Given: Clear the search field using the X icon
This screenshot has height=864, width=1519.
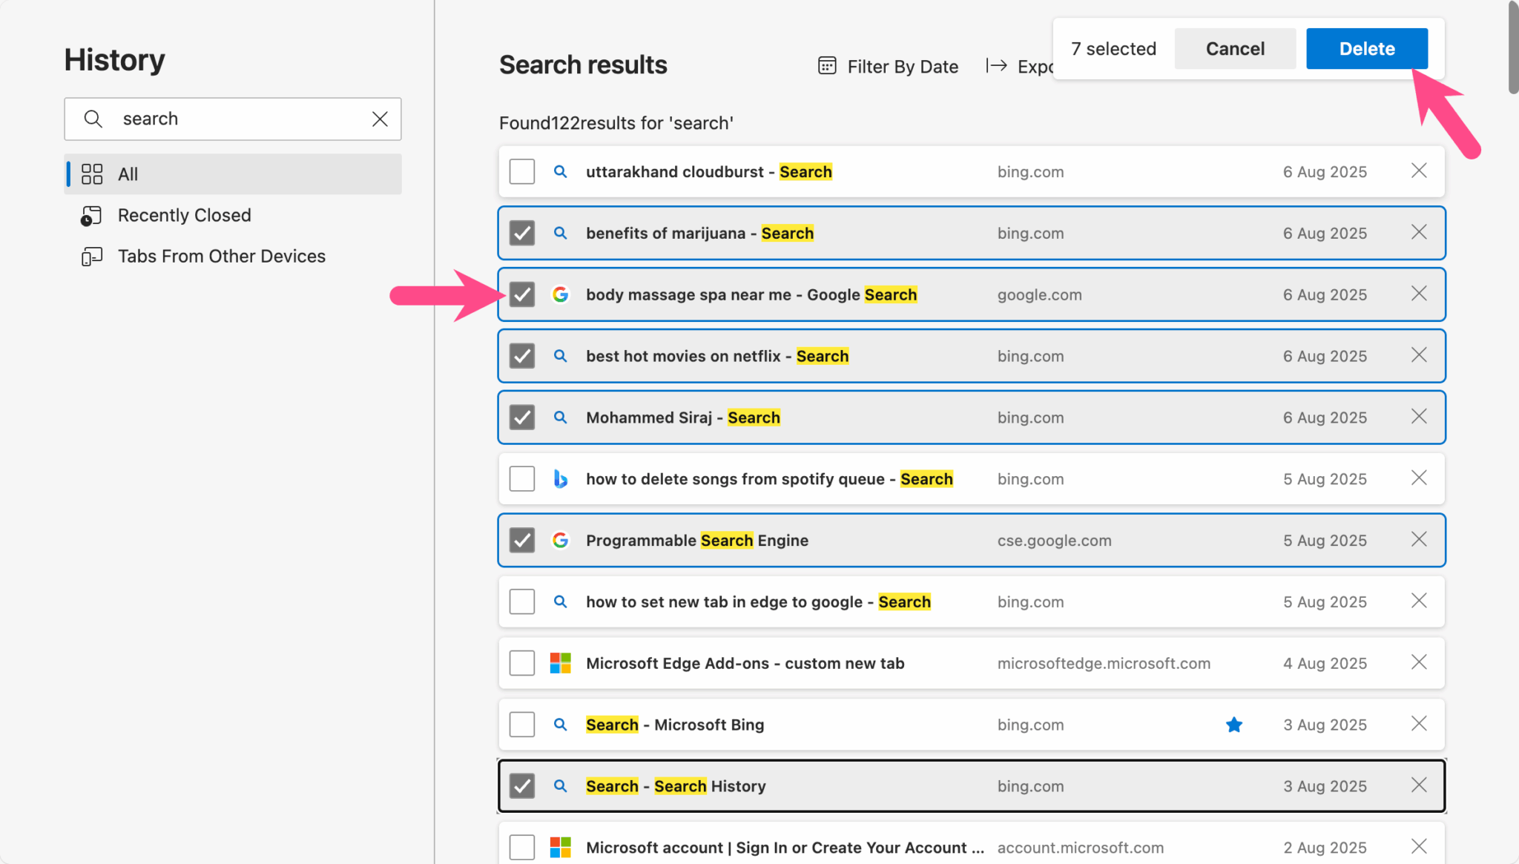Looking at the screenshot, I should (380, 119).
